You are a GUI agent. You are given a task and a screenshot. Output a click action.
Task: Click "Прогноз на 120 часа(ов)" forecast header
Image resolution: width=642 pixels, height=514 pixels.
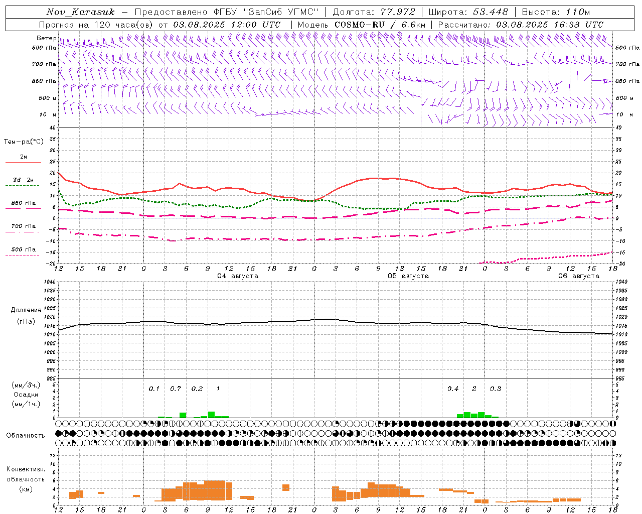(96, 25)
